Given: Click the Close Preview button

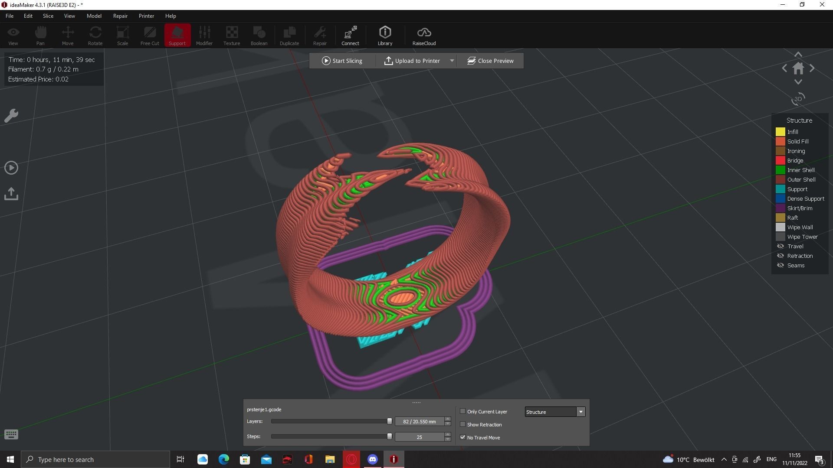Looking at the screenshot, I should click(x=490, y=61).
